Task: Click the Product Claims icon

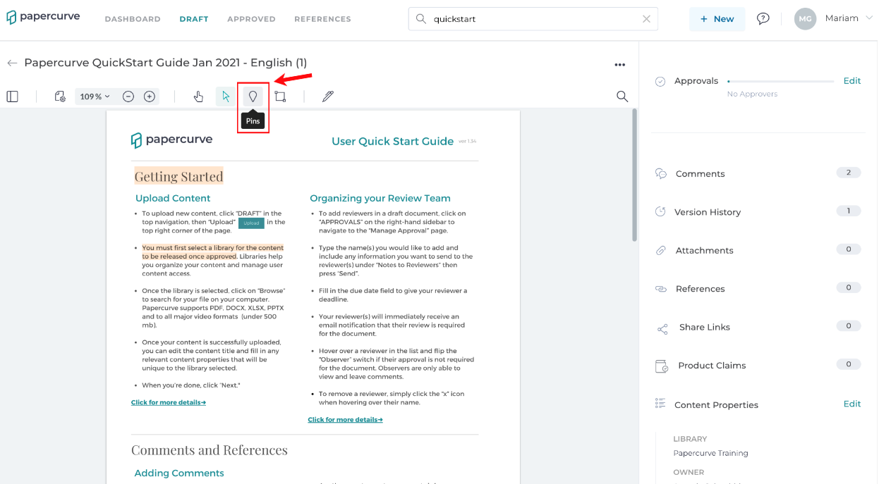Action: click(x=662, y=366)
